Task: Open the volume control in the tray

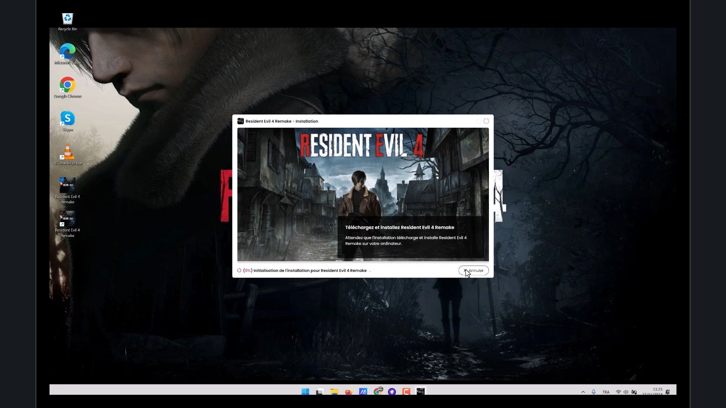Action: click(x=626, y=392)
